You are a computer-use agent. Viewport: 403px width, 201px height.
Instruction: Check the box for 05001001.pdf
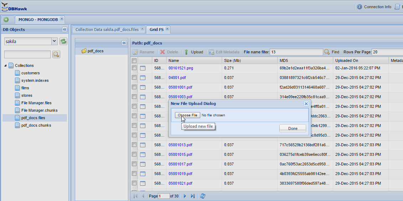pyautogui.click(x=134, y=87)
